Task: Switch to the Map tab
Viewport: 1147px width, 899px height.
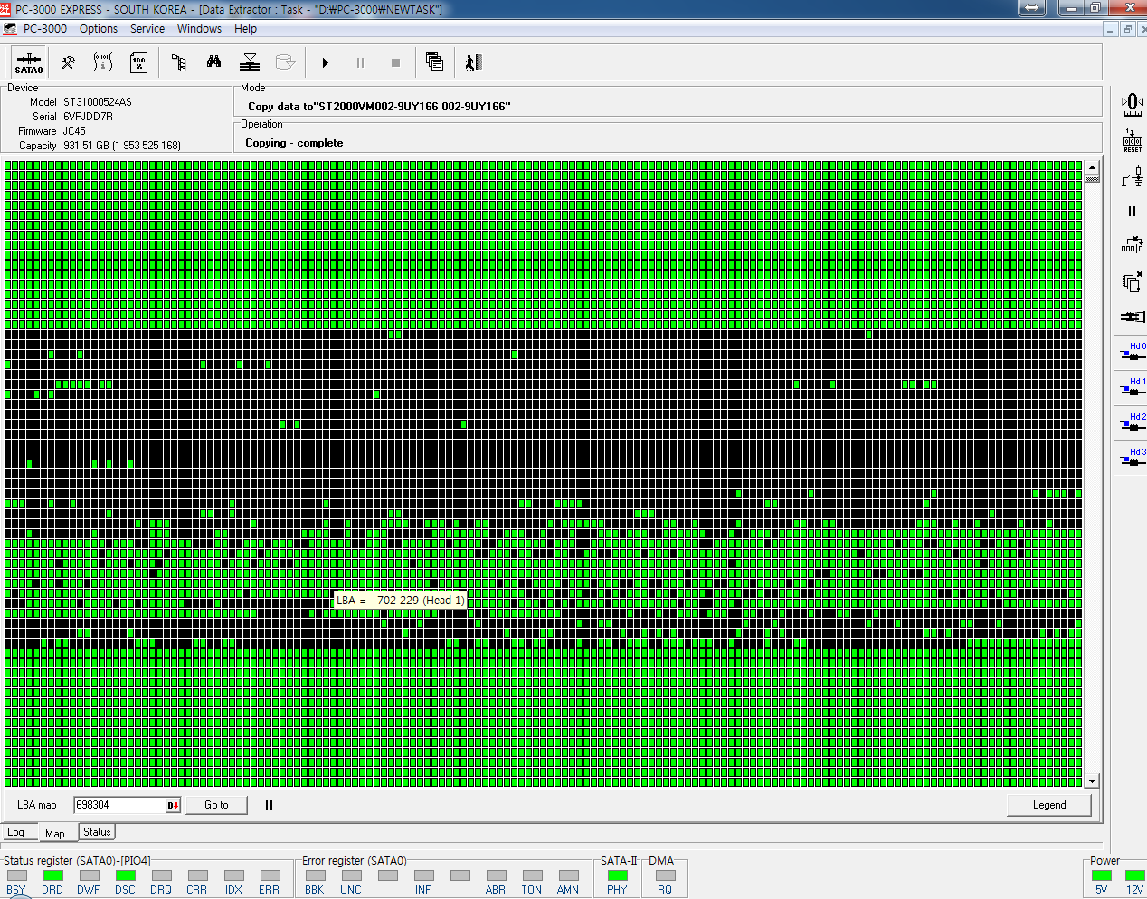Action: coord(55,833)
